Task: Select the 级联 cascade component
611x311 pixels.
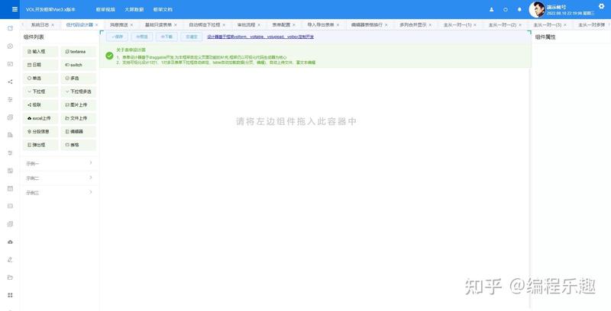Action: click(x=40, y=105)
